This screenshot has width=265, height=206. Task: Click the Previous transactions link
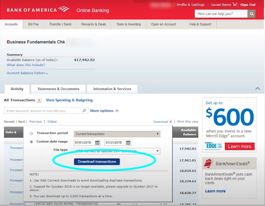(x=35, y=122)
